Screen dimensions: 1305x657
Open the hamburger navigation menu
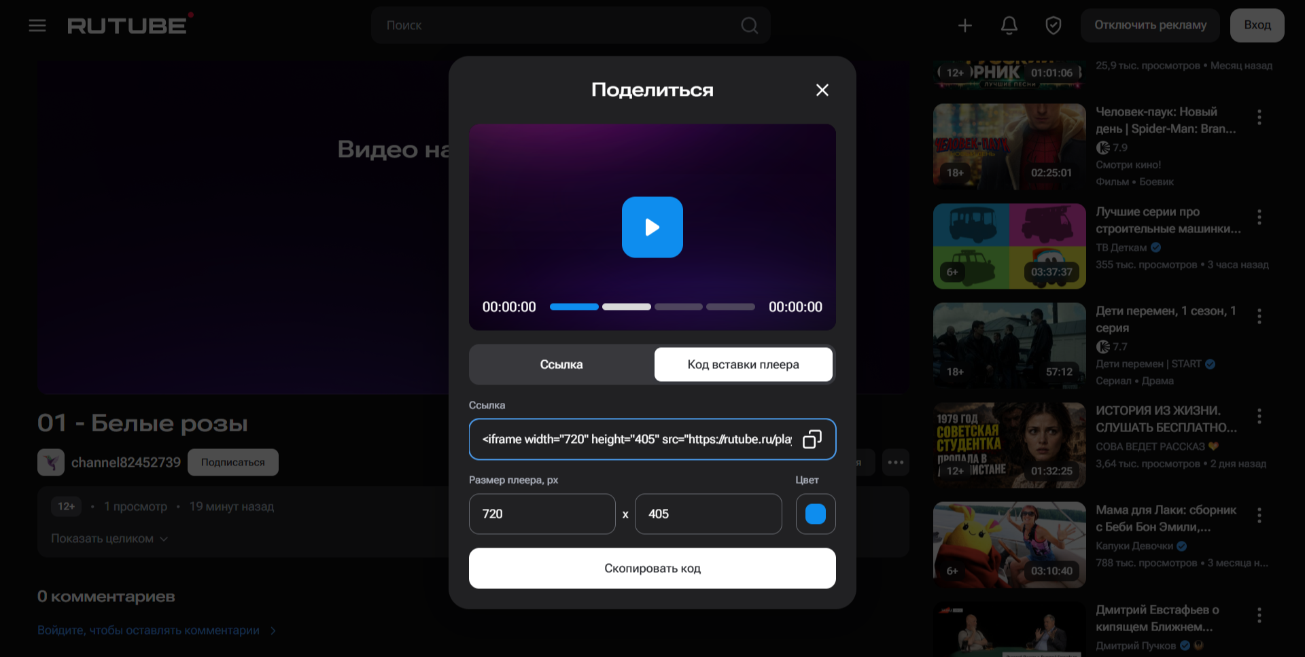pyautogui.click(x=37, y=26)
